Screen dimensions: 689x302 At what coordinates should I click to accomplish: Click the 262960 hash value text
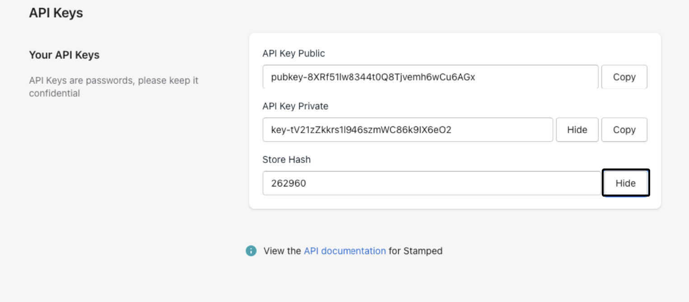click(x=289, y=183)
